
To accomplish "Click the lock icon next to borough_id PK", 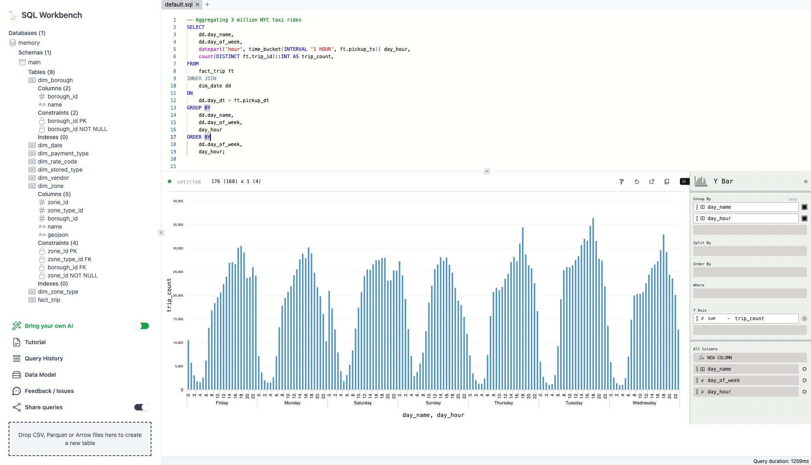I will tap(42, 121).
